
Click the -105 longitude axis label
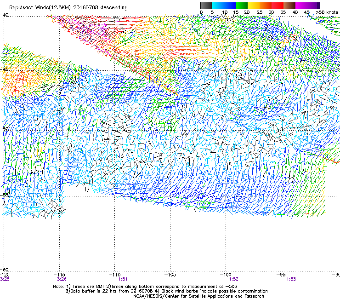pyautogui.click(x=170, y=275)
